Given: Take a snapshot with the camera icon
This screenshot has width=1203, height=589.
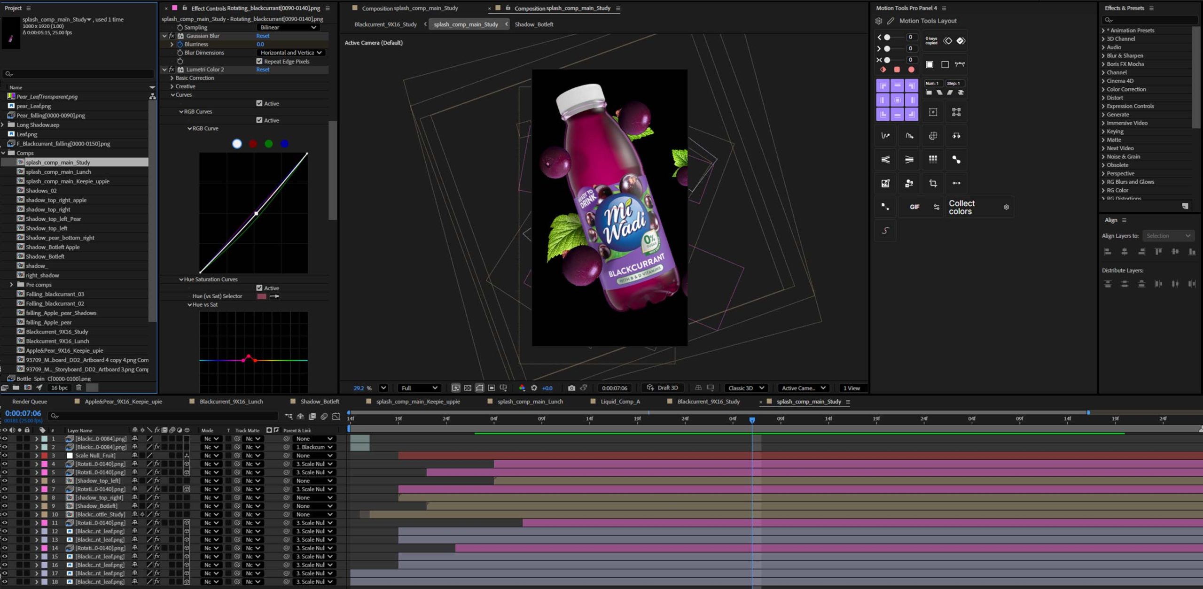Looking at the screenshot, I should 571,388.
